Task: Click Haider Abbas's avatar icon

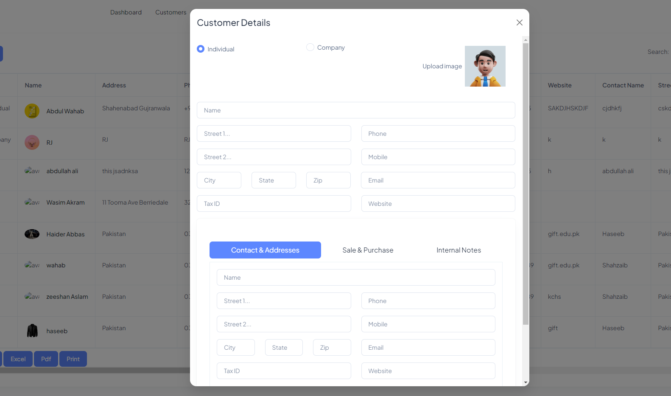Action: point(32,234)
